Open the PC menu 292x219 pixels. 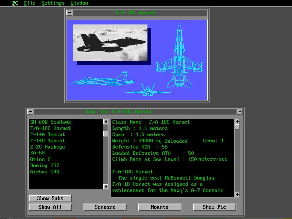pyautogui.click(x=15, y=3)
